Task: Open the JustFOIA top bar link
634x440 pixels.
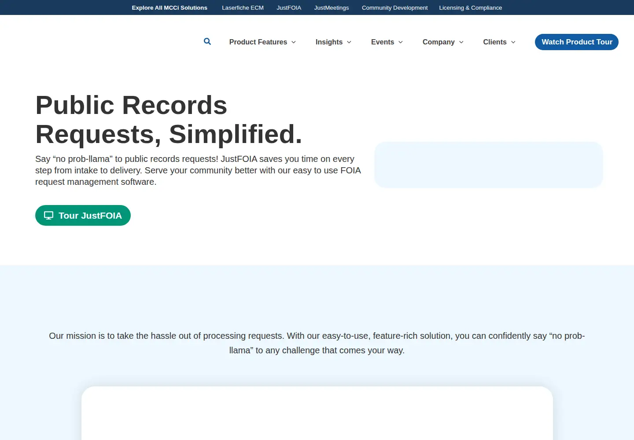Action: pyautogui.click(x=289, y=7)
